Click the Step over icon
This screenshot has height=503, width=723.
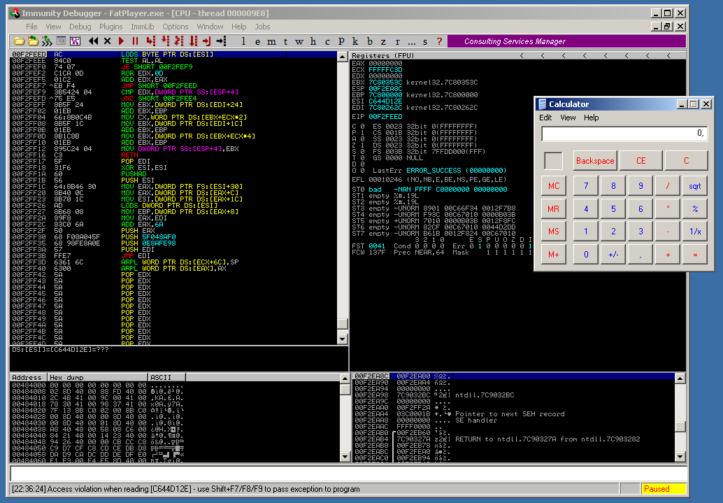click(x=165, y=41)
